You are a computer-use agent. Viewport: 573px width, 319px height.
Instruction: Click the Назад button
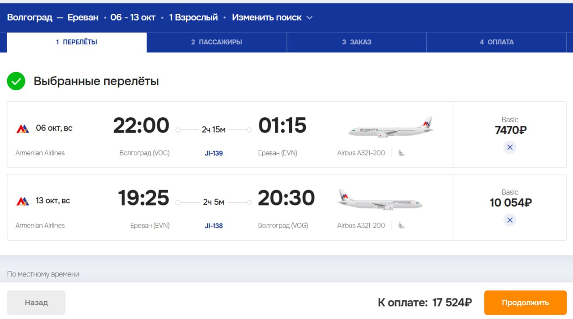click(x=36, y=302)
